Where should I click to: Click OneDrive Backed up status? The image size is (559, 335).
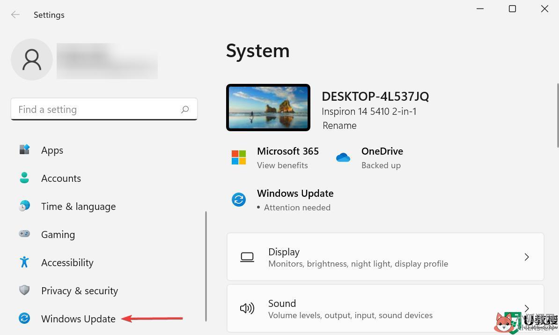pyautogui.click(x=381, y=165)
